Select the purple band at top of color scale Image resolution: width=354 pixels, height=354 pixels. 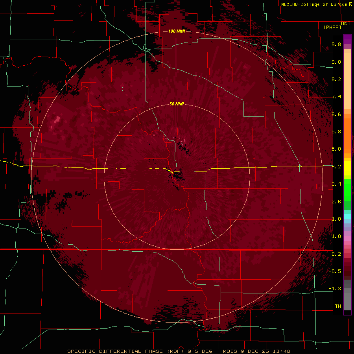[x=347, y=40]
